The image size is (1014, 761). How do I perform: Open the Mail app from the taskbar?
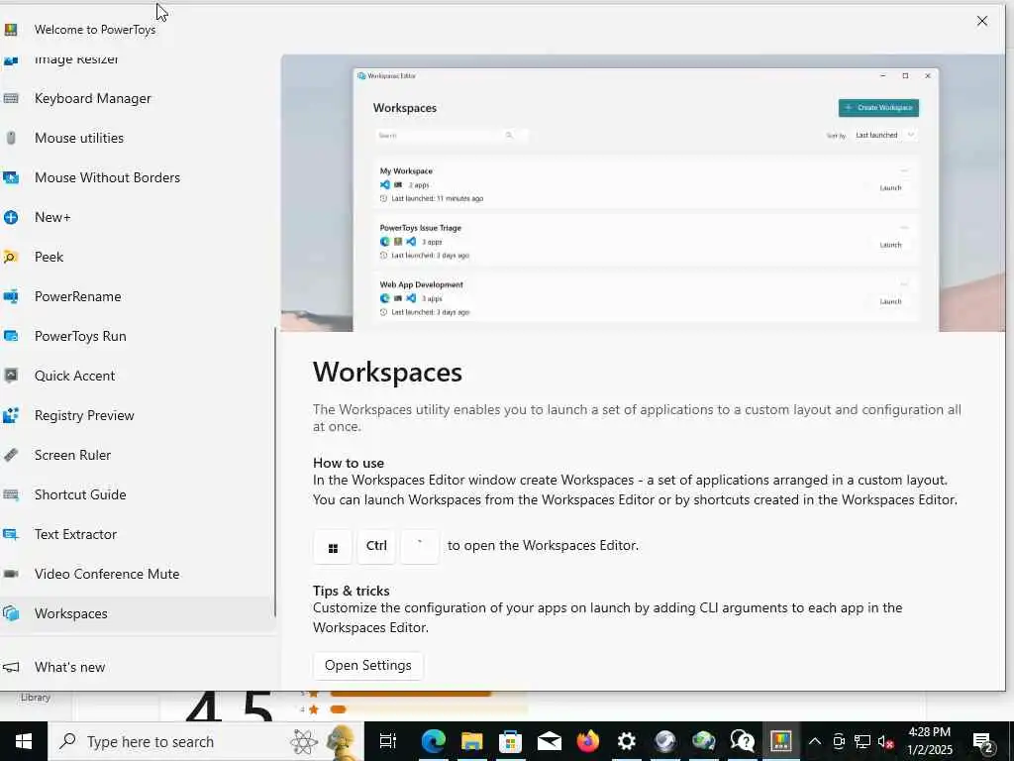549,741
